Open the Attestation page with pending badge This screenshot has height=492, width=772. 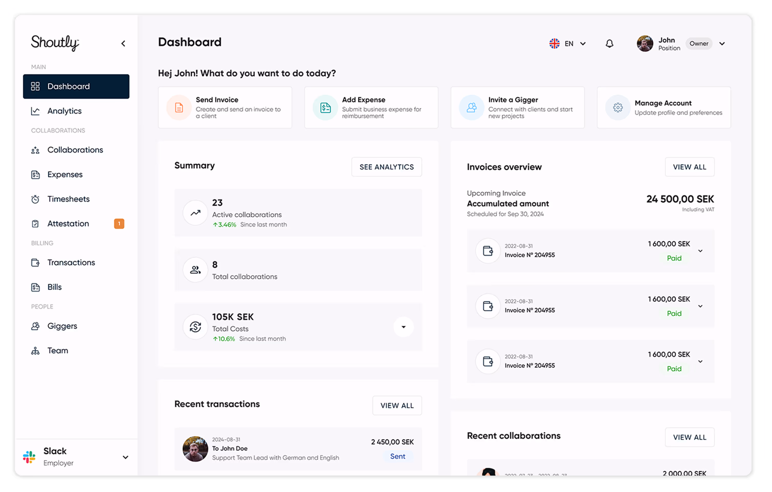click(x=68, y=223)
